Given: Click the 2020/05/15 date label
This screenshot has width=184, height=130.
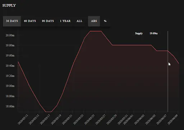Looking at the screenshot, I should click(x=34, y=119).
